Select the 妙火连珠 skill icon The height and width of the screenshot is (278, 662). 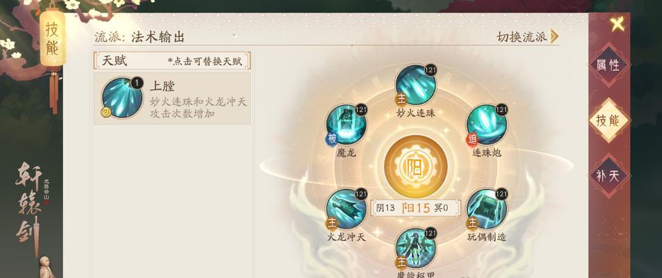(415, 84)
